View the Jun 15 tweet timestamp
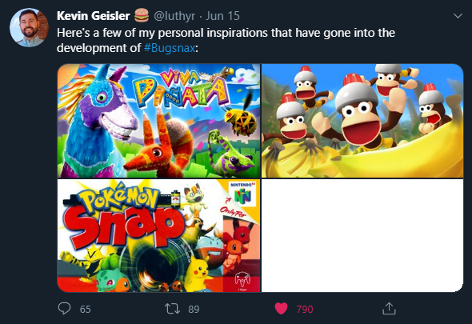 tap(222, 16)
